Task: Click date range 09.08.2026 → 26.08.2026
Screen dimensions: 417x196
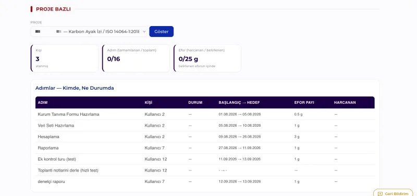Action: point(240,137)
